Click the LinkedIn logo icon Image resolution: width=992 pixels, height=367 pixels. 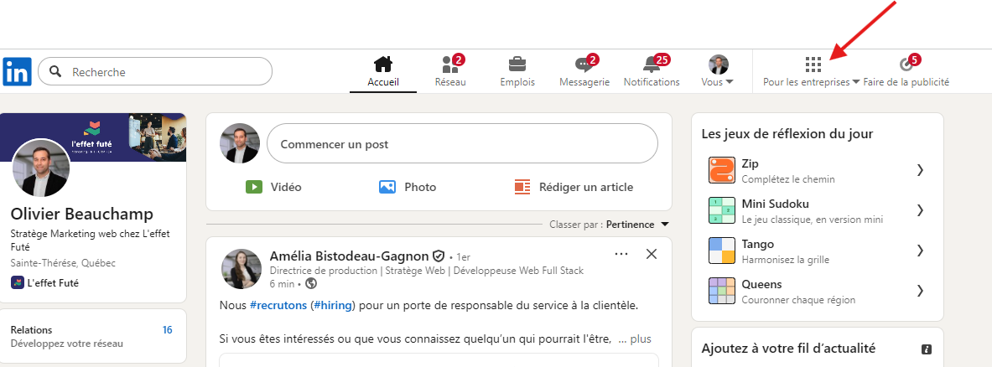point(17,72)
